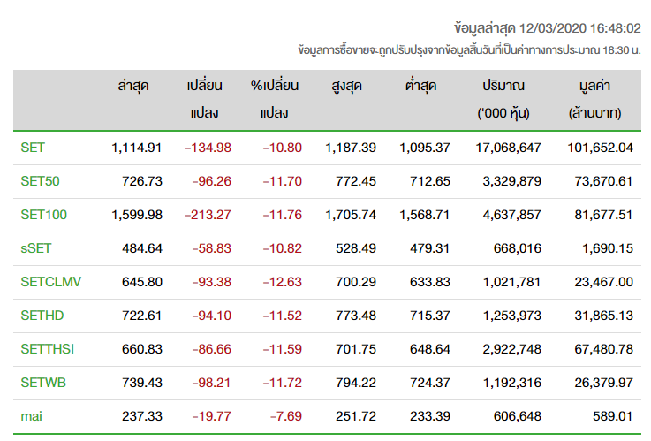
Task: Open the SETHD index link
Action: (x=42, y=316)
